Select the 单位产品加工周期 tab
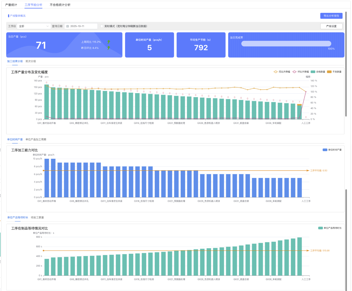The width and height of the screenshot is (352, 291). (x=36, y=140)
